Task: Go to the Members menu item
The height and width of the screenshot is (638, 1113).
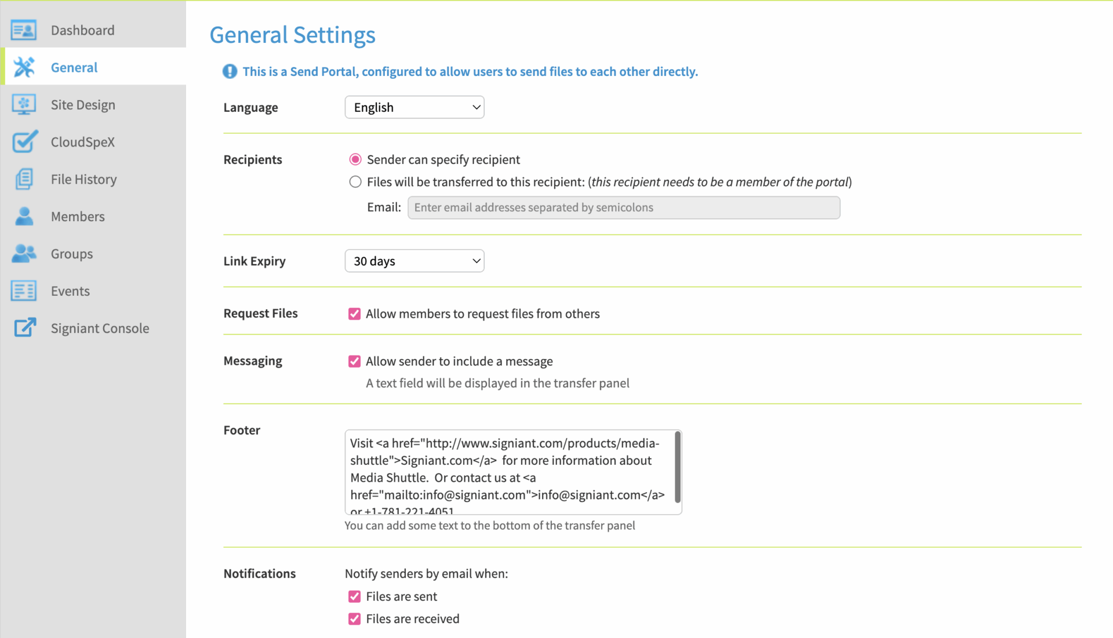Action: [x=78, y=217]
